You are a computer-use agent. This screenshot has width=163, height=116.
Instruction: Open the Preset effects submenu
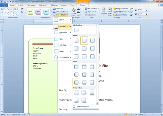[62, 20]
